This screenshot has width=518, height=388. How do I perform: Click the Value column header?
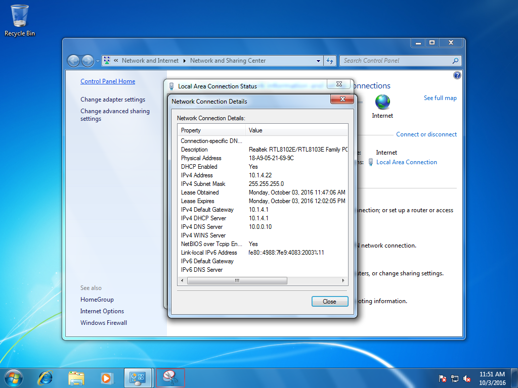296,130
